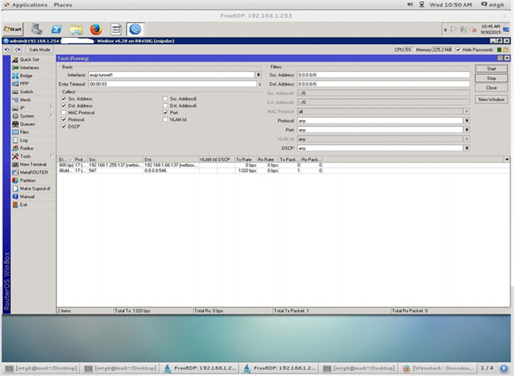Open Server Manager from Windows taskbar
The width and height of the screenshot is (514, 376).
point(37,29)
